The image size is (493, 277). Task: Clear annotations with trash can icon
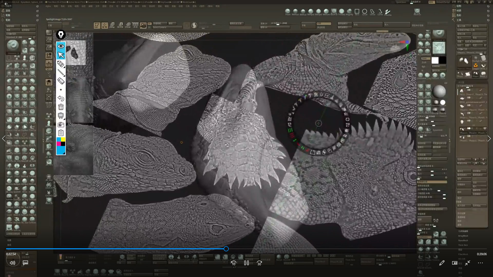pyautogui.click(x=61, y=107)
